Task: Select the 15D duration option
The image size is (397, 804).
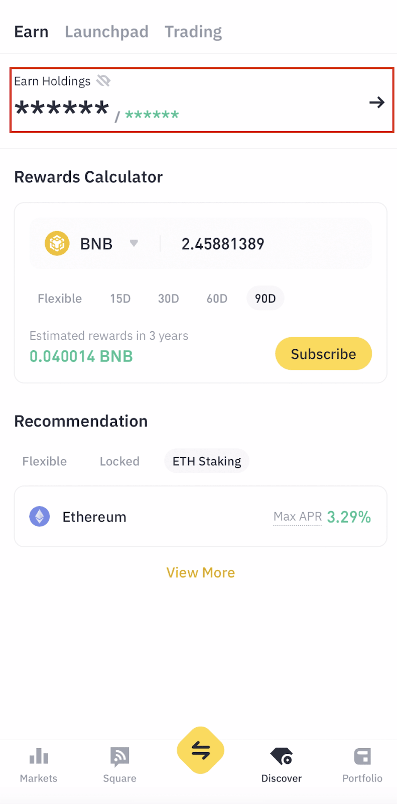Action: (120, 298)
